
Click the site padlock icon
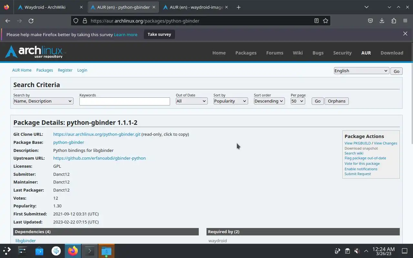pyautogui.click(x=85, y=21)
